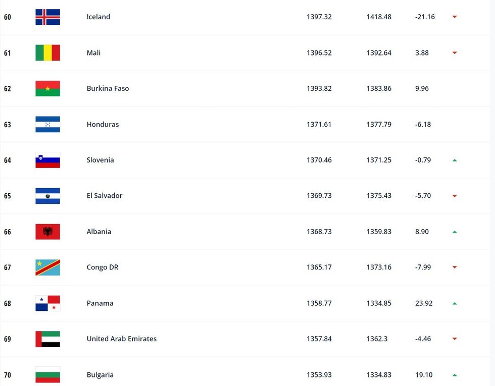Click Iceland's red down arrow indicator
The height and width of the screenshot is (386, 495).
click(455, 17)
